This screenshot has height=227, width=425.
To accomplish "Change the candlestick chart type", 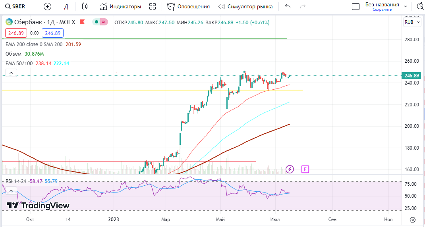I will [85, 6].
